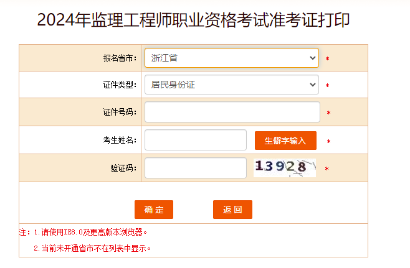This screenshot has height=268, width=410.
Task: Click the 2024年监理工程师 page title
Action: tap(193, 20)
